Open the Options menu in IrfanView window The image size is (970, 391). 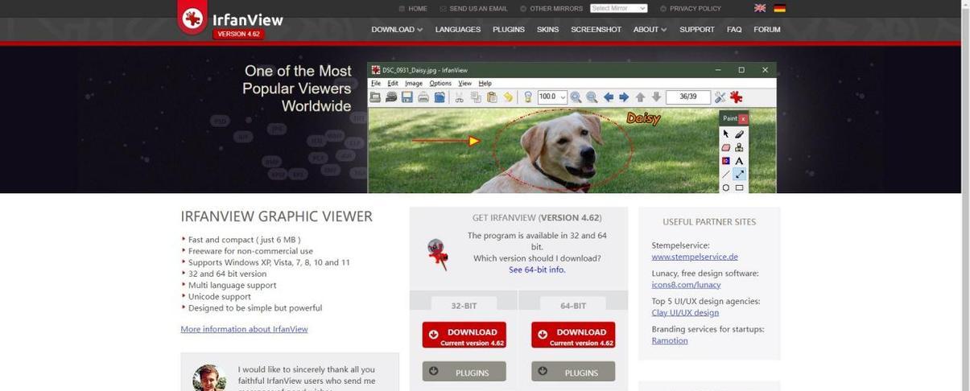pos(440,83)
